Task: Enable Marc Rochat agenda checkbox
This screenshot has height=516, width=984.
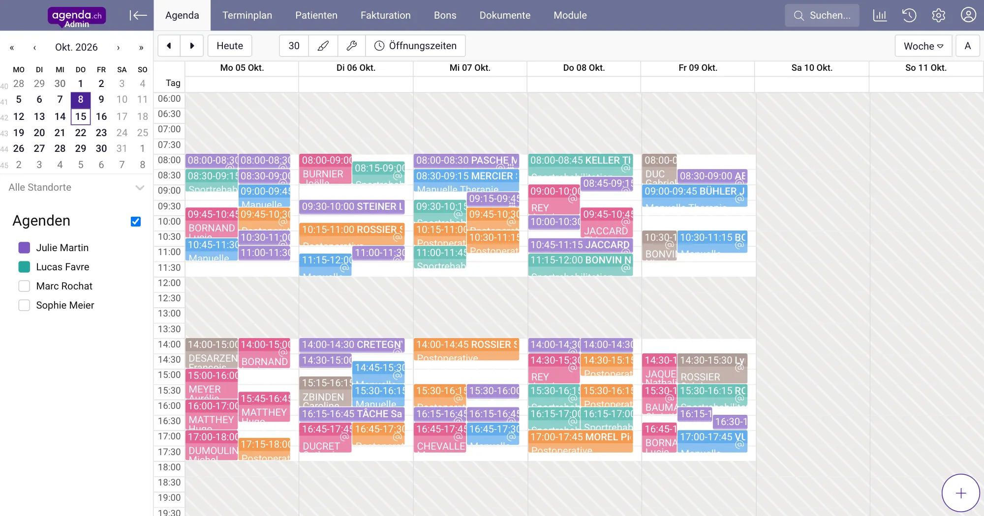Action: click(x=24, y=286)
